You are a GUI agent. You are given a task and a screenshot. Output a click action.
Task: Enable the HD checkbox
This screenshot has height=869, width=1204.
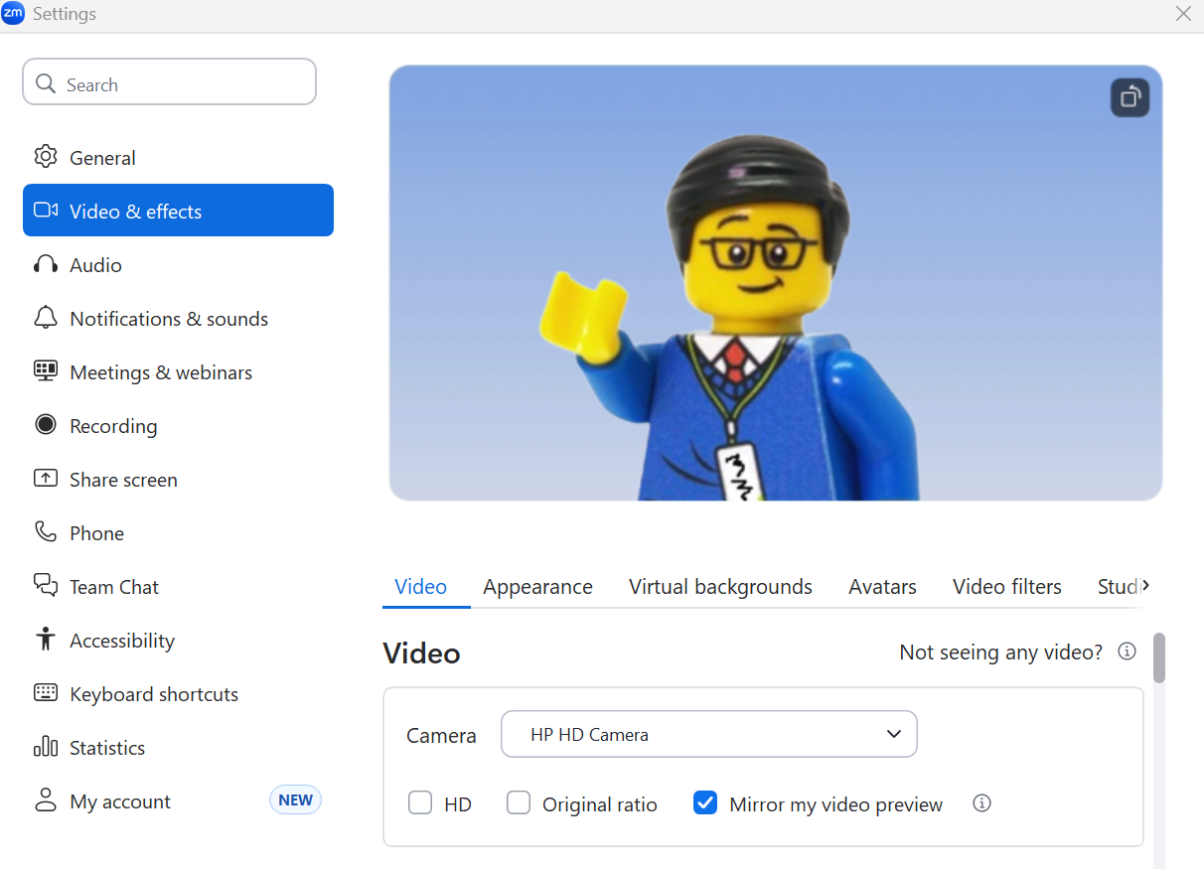pyautogui.click(x=420, y=803)
